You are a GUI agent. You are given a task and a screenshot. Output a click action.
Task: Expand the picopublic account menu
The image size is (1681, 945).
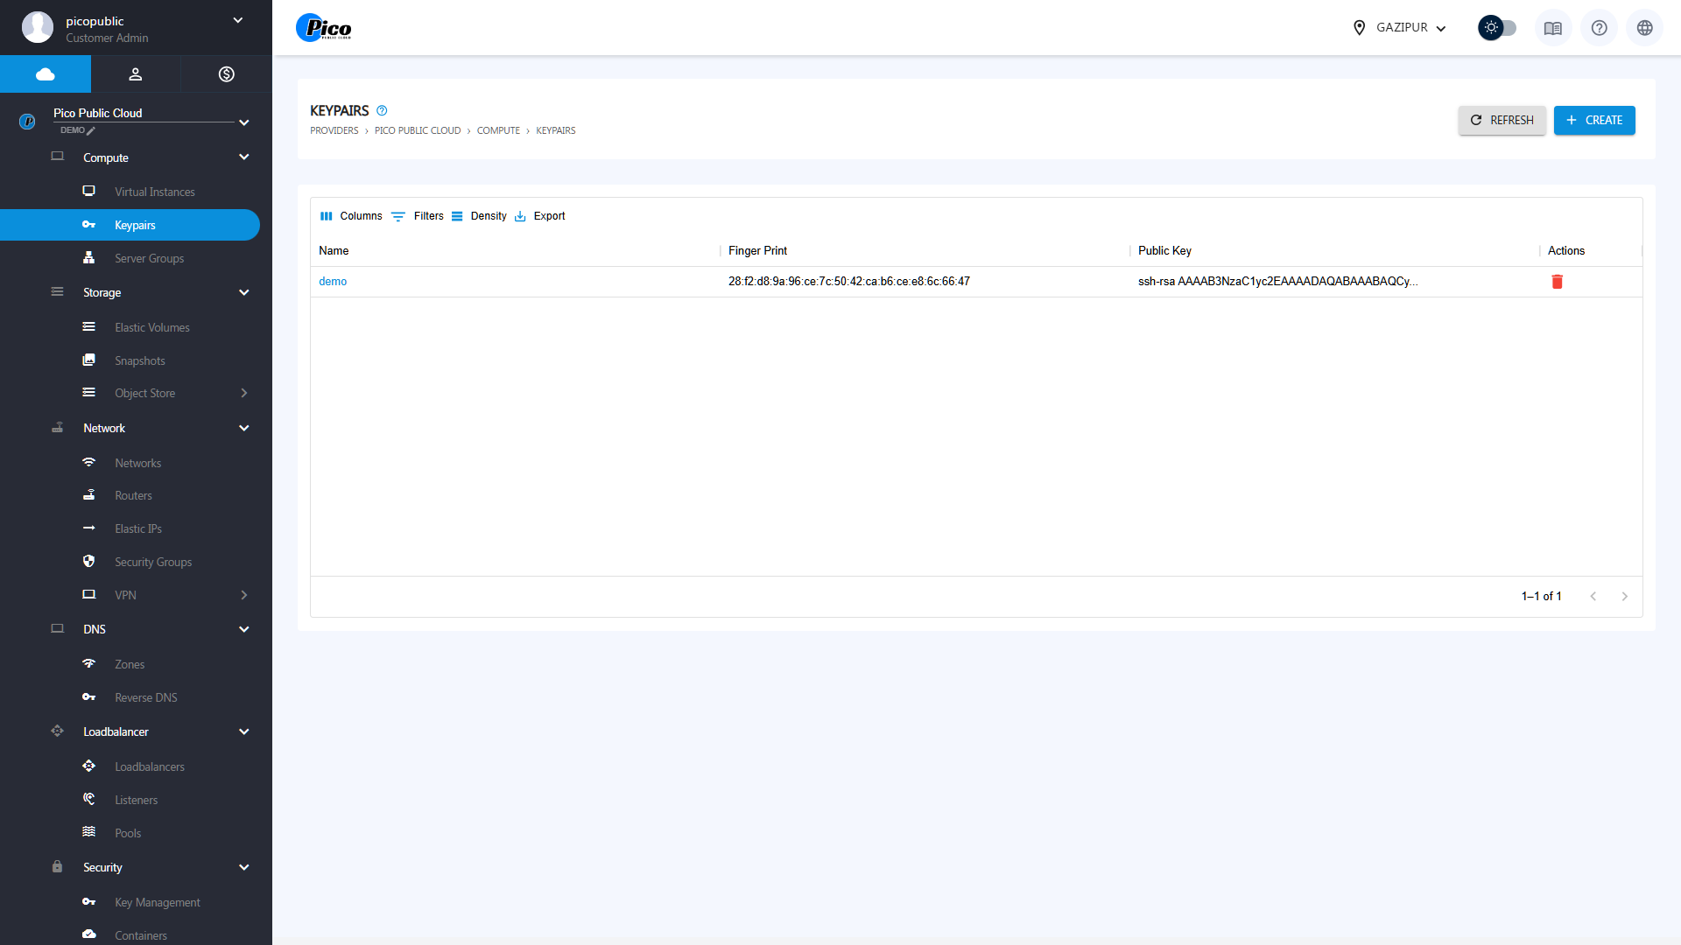click(x=237, y=21)
